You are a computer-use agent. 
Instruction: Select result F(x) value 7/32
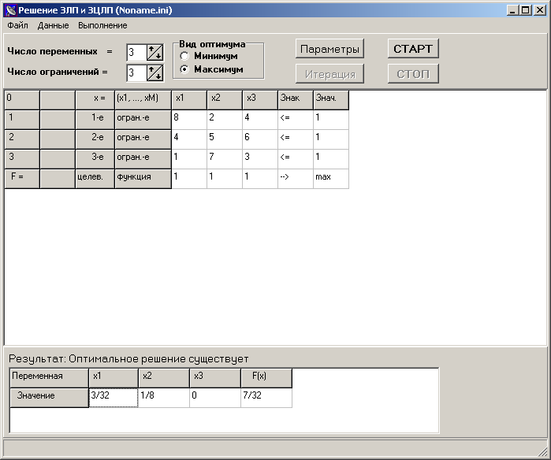(x=266, y=398)
